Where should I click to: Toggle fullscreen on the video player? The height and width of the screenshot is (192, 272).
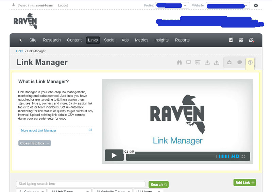pyautogui.click(x=243, y=157)
